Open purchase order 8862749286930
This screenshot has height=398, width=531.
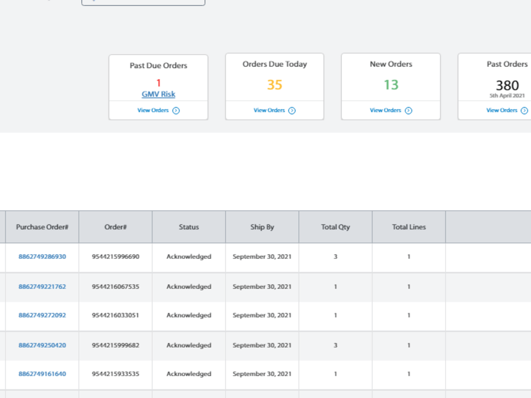click(x=42, y=256)
